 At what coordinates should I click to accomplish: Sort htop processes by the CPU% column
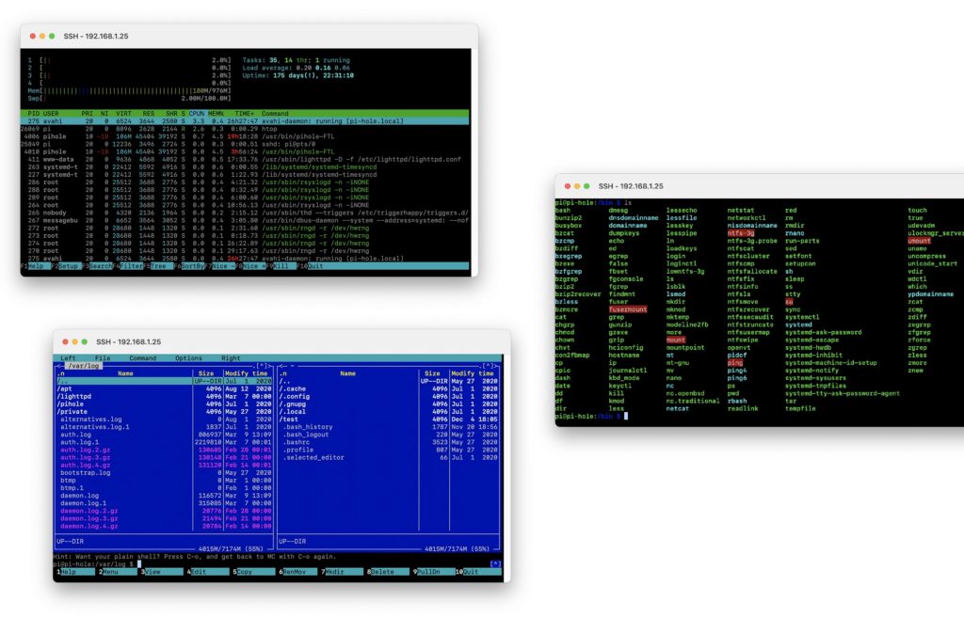pyautogui.click(x=197, y=114)
